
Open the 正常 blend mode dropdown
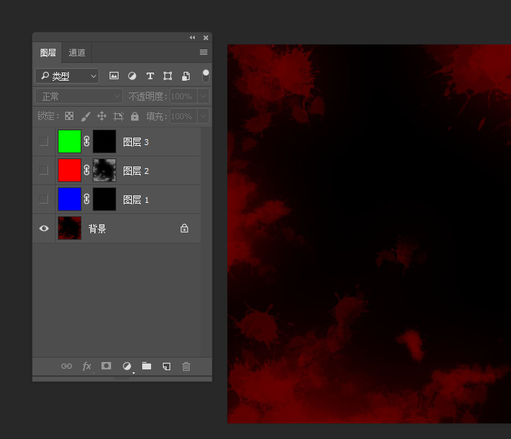[79, 96]
